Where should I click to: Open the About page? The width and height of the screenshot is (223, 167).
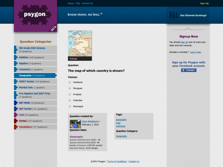coord(71,3)
